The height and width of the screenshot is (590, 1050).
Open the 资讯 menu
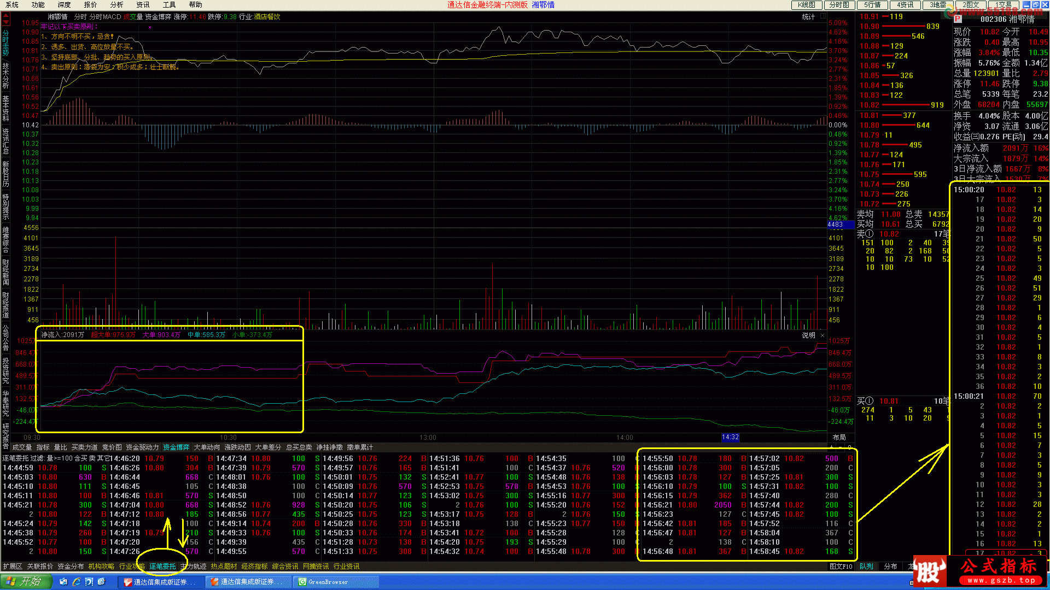[x=143, y=5]
